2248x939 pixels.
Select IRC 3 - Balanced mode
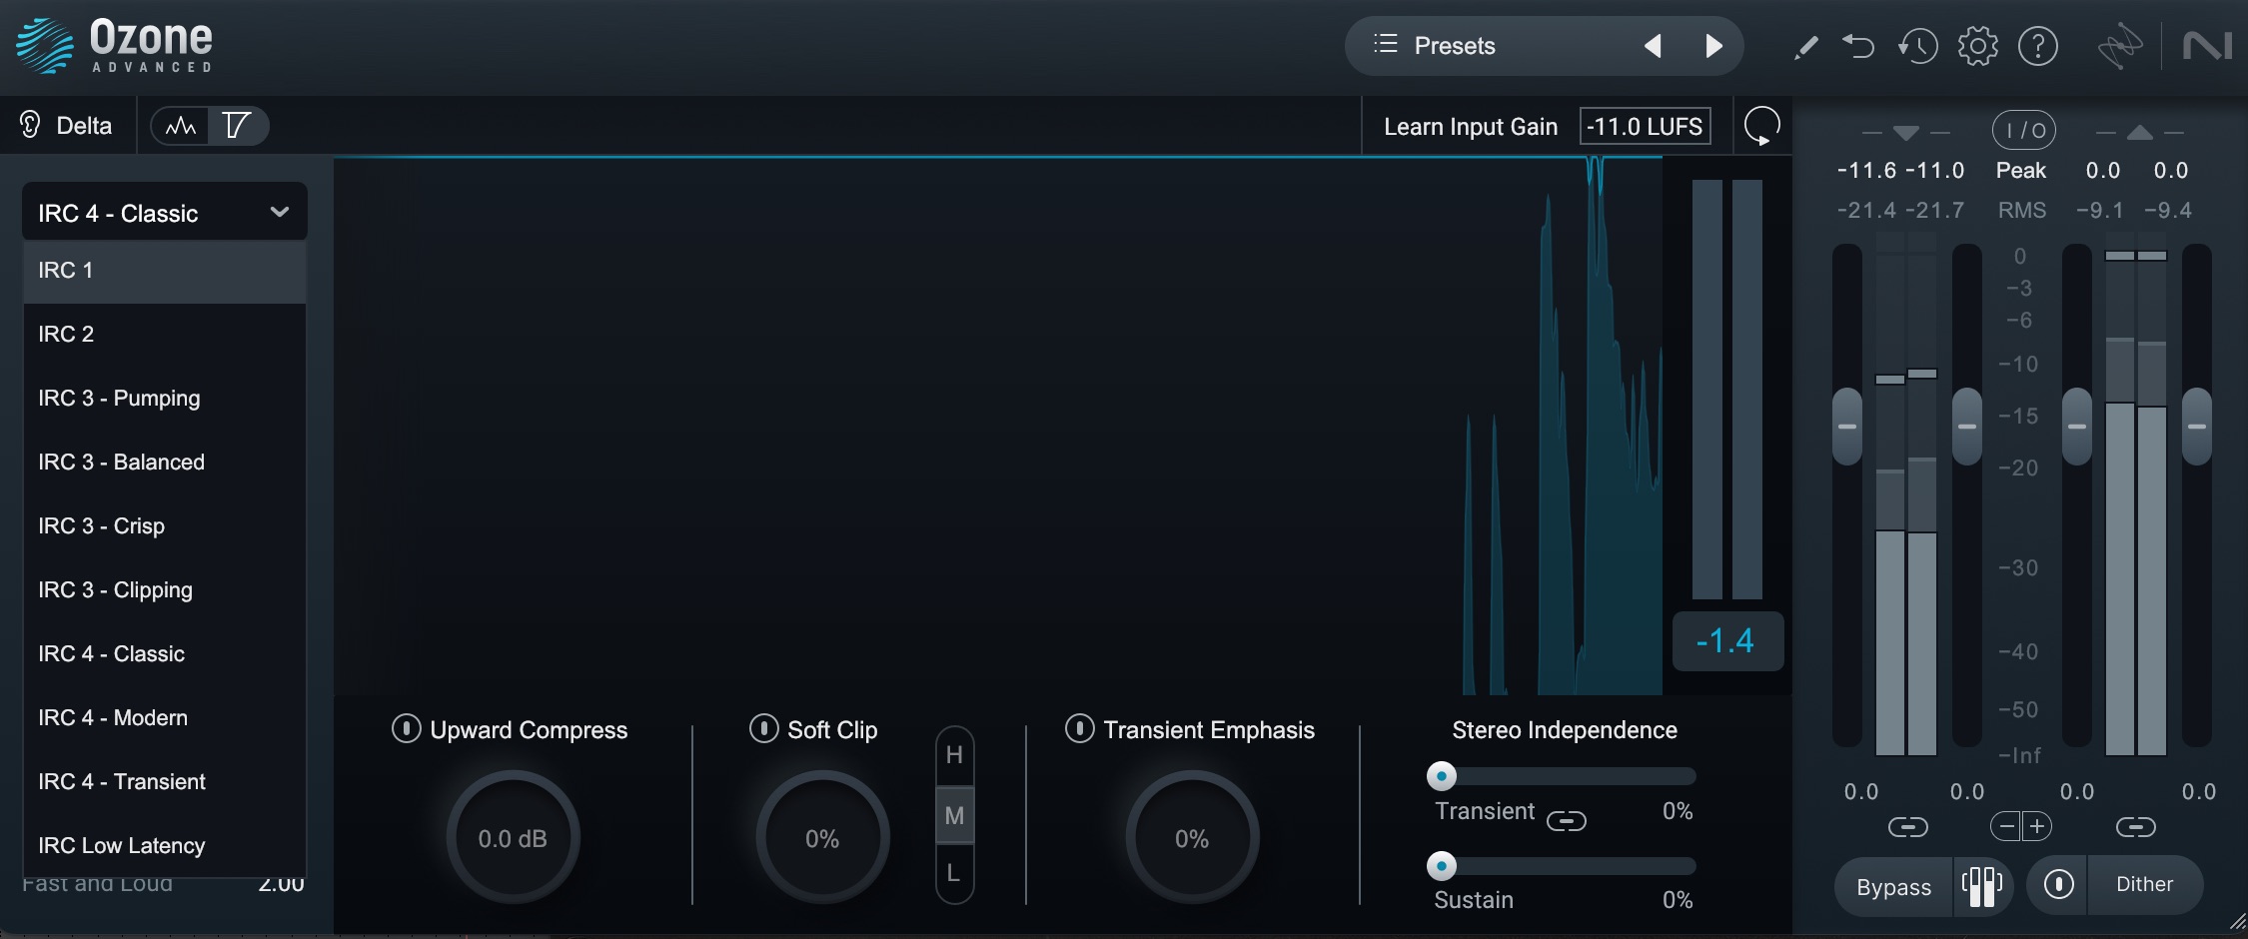(x=165, y=463)
